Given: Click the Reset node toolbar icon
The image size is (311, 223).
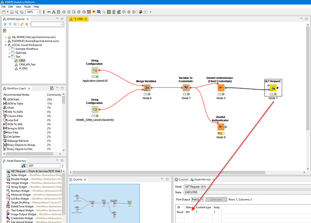Looking at the screenshot, I should 89,12.
